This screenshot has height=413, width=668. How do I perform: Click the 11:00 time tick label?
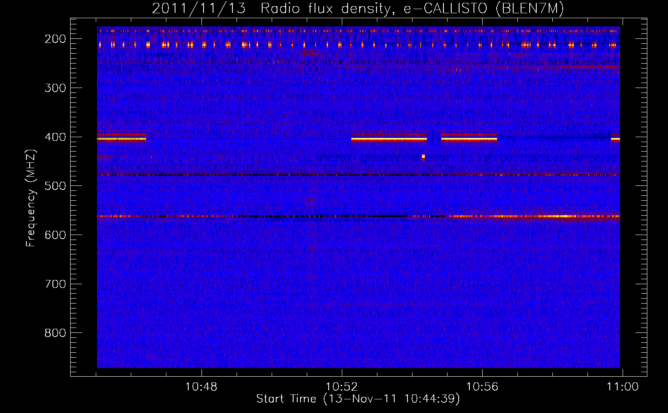[623, 387]
